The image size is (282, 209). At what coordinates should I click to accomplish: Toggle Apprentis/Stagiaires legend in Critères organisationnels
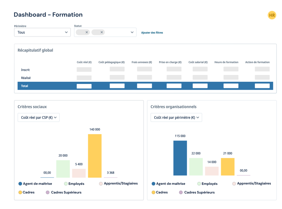point(251,184)
